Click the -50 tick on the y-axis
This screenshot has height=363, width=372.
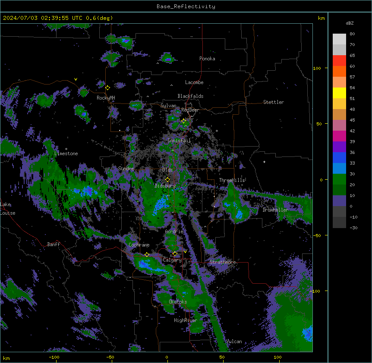tap(317, 235)
